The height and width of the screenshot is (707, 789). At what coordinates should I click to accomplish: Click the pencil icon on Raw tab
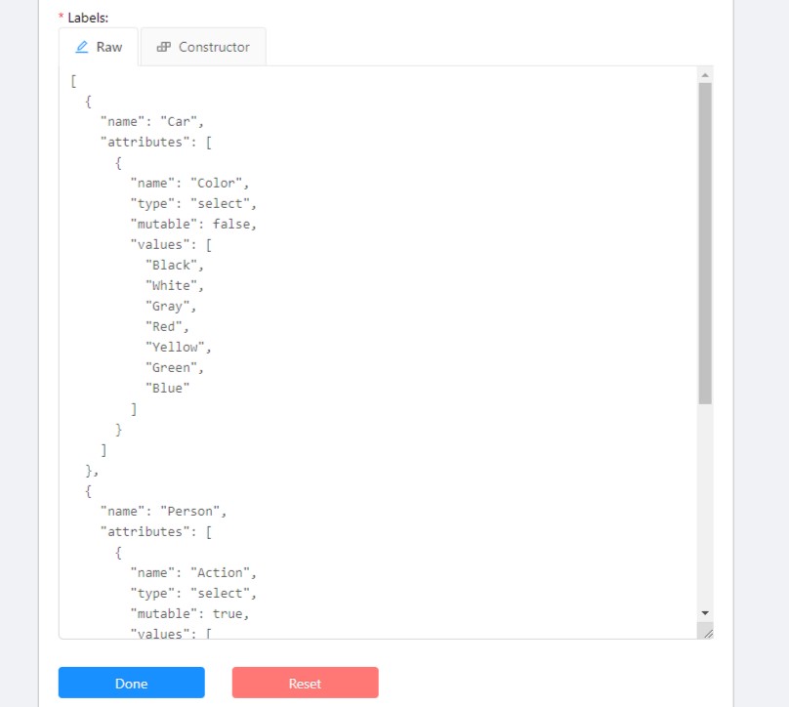(x=82, y=47)
